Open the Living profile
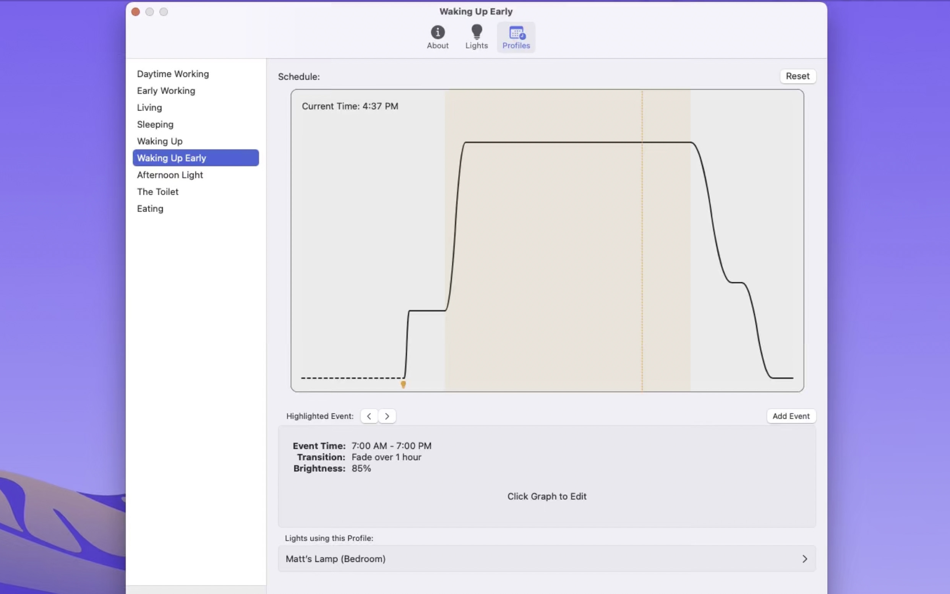 149,108
